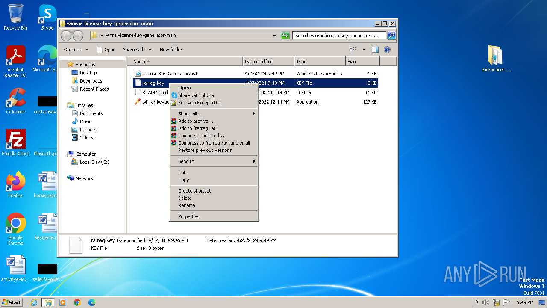Click the Start button

[x=12, y=302]
